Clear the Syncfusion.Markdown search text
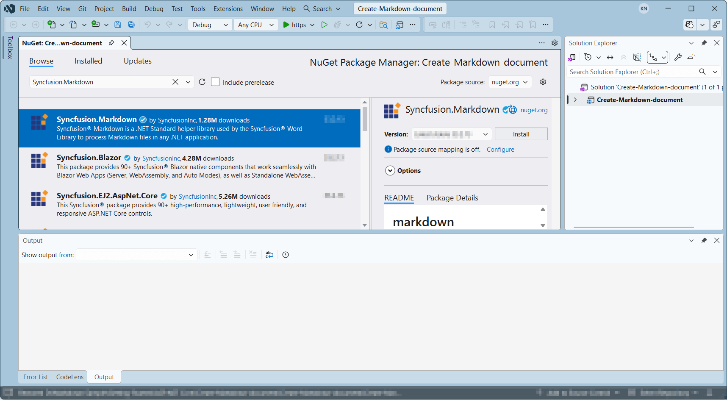727x400 pixels. click(175, 82)
